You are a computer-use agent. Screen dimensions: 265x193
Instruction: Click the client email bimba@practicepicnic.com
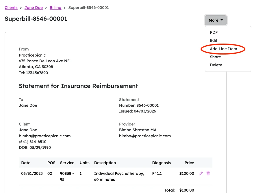tap(45, 136)
